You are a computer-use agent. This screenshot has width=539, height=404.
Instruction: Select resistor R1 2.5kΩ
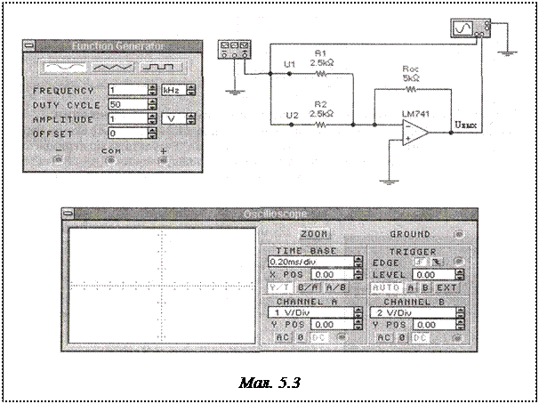(x=321, y=73)
